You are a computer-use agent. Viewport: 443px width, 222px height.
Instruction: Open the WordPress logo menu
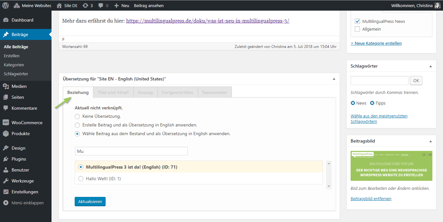point(5,5)
